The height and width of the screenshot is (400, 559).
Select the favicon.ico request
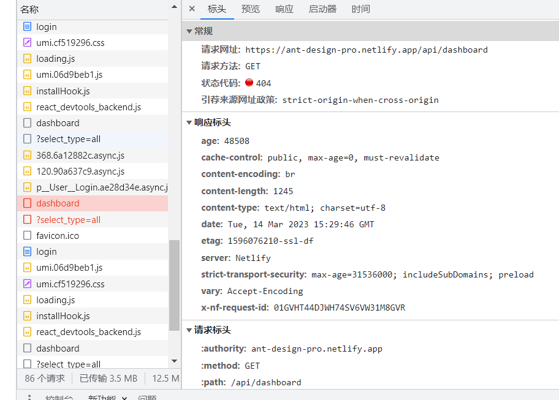pos(93,235)
